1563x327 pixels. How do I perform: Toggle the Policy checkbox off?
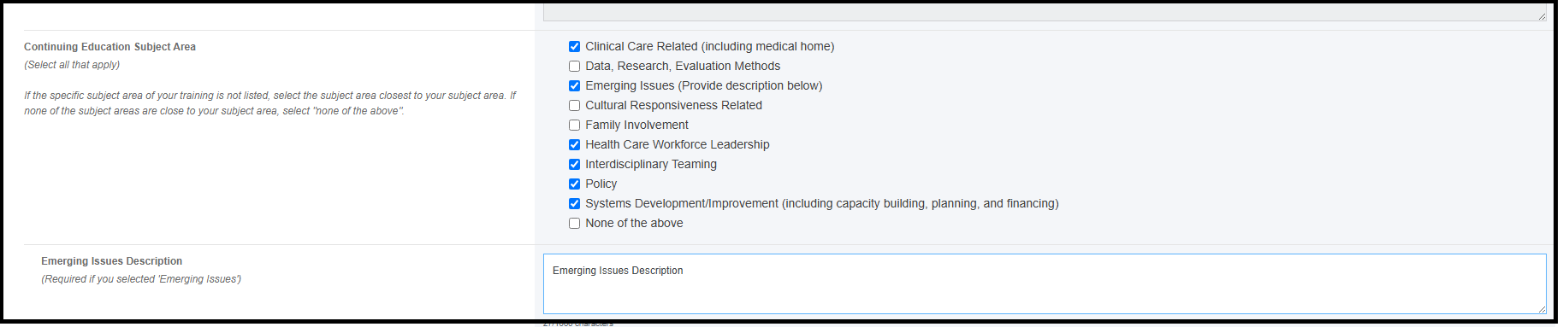pyautogui.click(x=574, y=184)
